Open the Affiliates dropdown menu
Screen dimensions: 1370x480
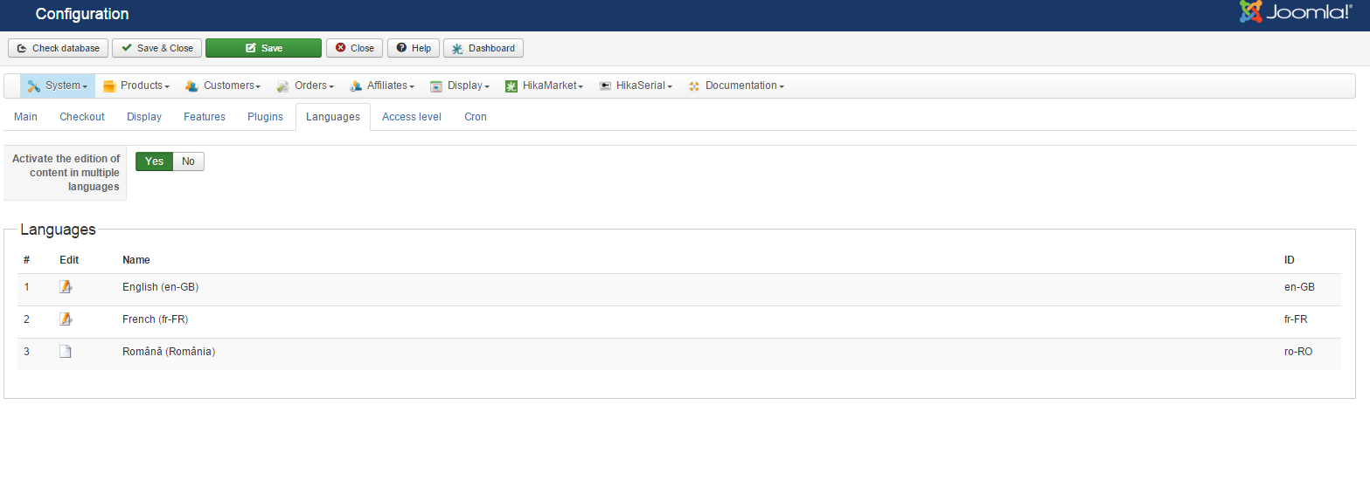coord(382,86)
